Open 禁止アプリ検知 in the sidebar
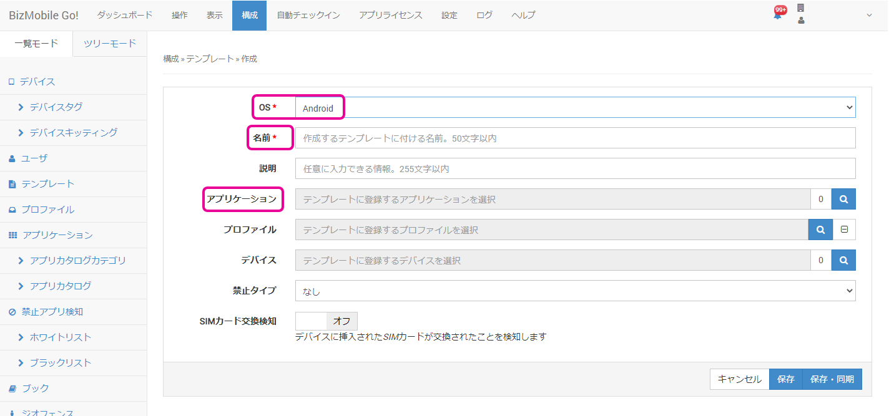Screen dimensions: 889x416 [52, 311]
